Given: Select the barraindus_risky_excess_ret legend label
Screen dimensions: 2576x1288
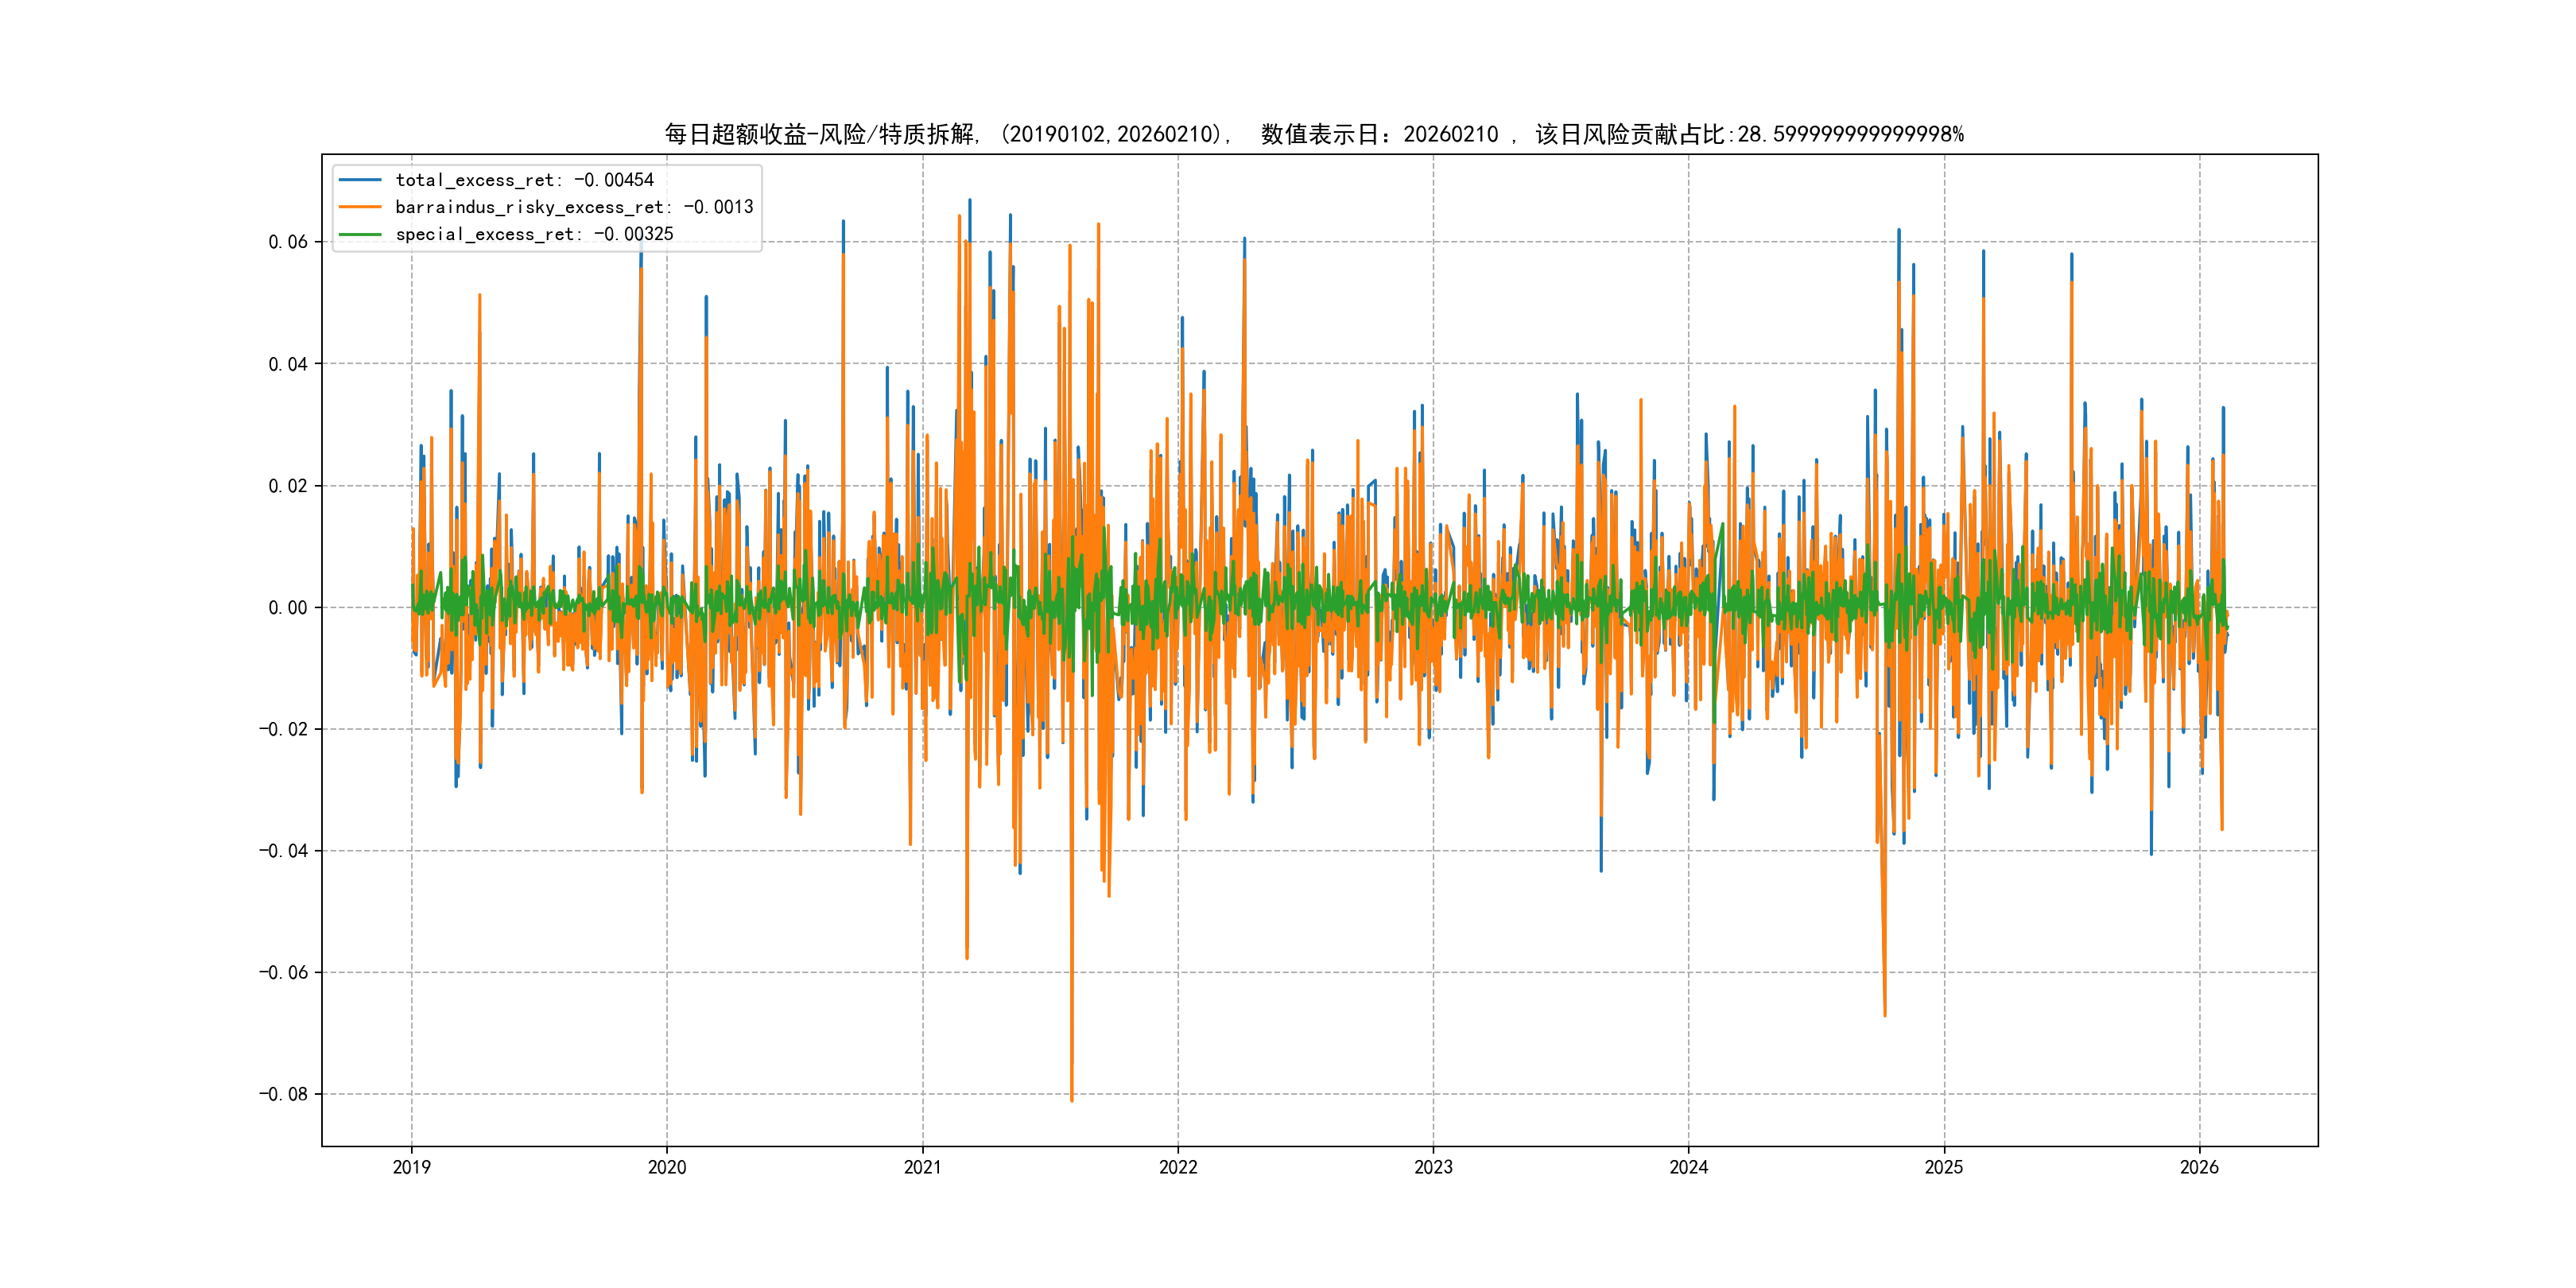Looking at the screenshot, I should click(574, 207).
